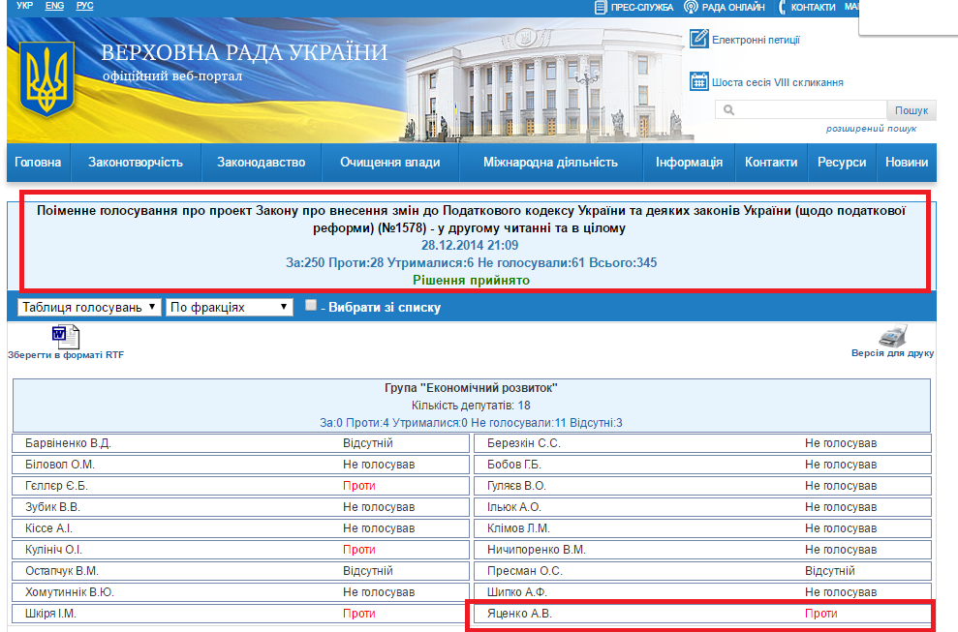Open the Електронні петиції link
Viewport: 958px width, 632px height.
point(756,40)
